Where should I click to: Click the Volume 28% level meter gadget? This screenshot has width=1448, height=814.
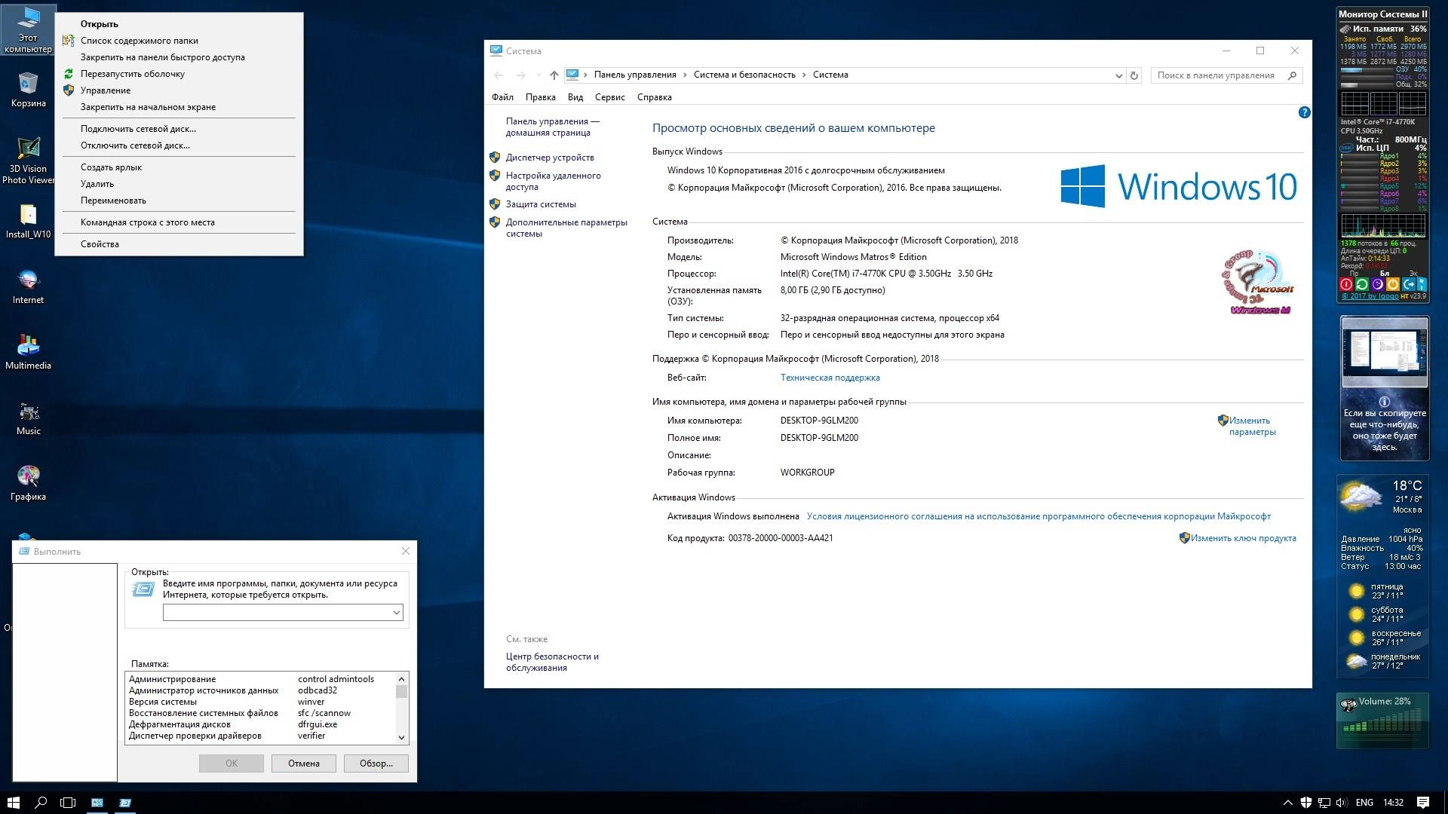pyautogui.click(x=1382, y=721)
